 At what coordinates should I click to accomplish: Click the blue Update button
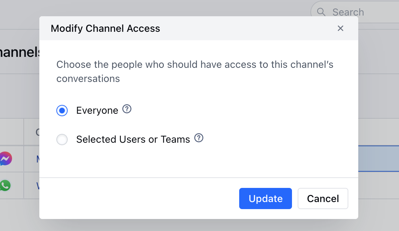coord(265,199)
